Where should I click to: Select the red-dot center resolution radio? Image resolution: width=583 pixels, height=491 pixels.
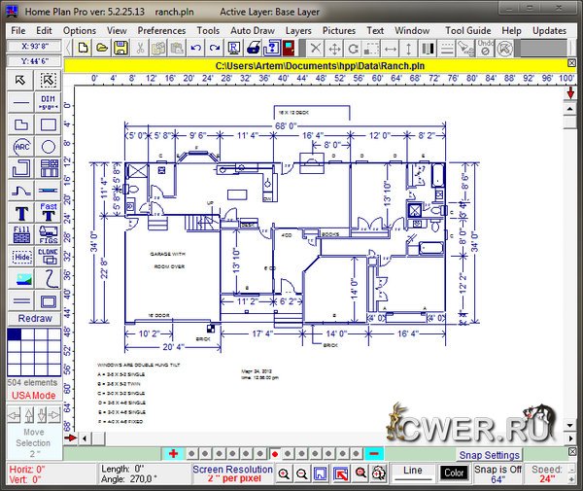[x=275, y=454]
